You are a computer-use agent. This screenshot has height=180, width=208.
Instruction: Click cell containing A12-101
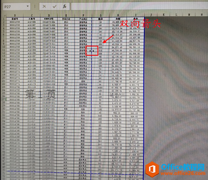click(x=32, y=62)
